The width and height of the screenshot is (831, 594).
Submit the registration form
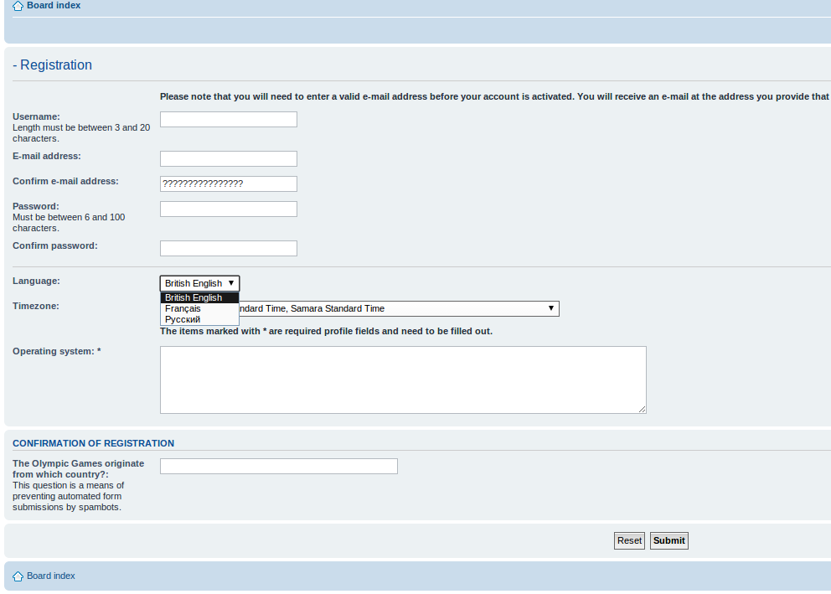coord(668,541)
